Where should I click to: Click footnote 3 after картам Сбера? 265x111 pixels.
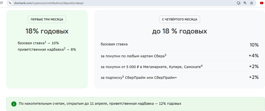pyautogui.click(x=165, y=55)
